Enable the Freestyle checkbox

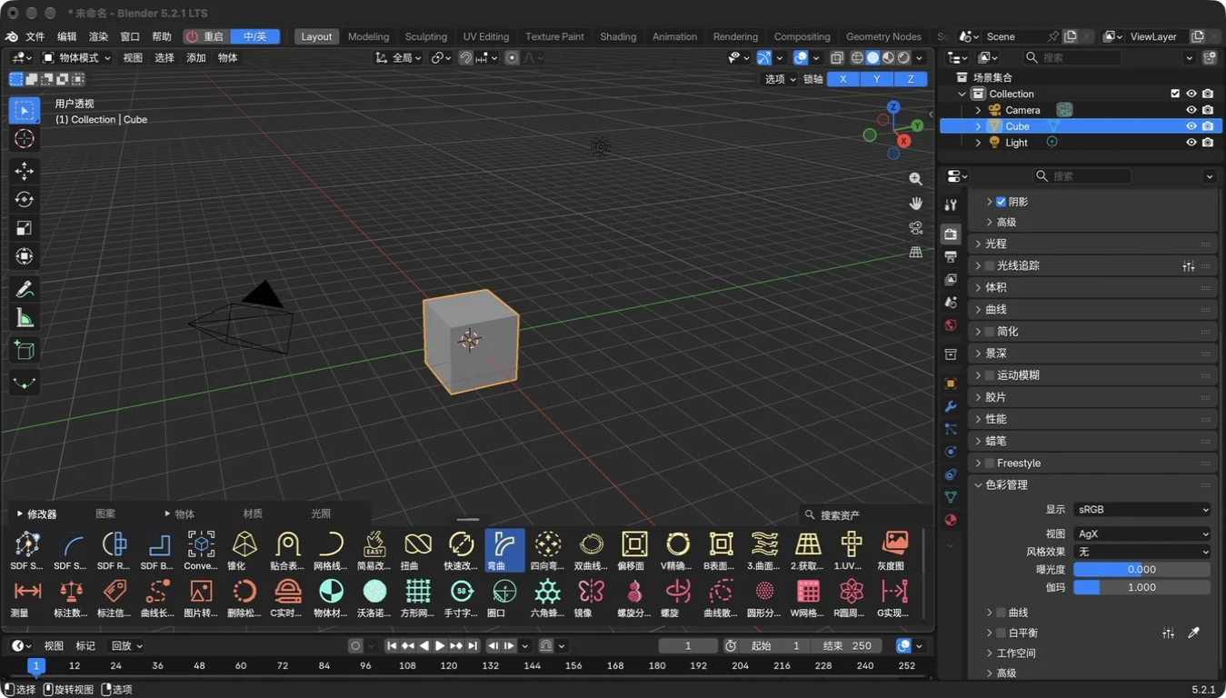pos(990,464)
